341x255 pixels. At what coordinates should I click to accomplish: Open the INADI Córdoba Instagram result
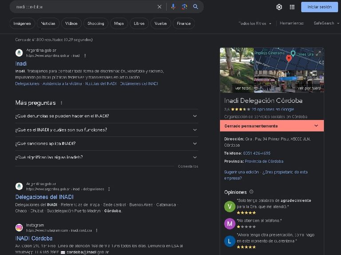pos(34,238)
